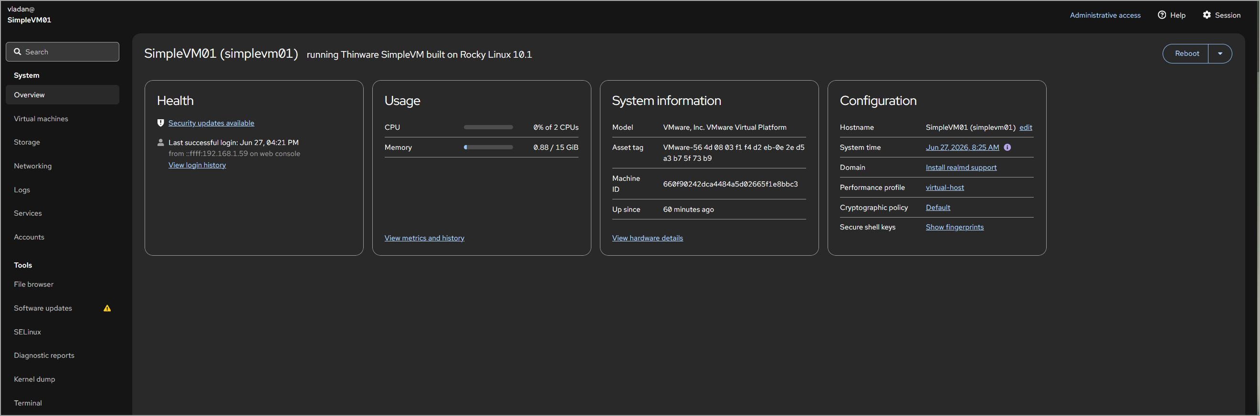Click the Machine ID value
The height and width of the screenshot is (416, 1260).
[x=730, y=184]
